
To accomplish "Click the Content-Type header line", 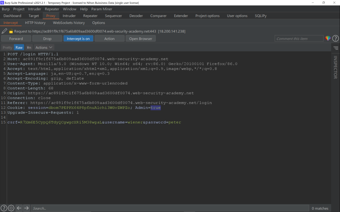I will coord(67,83).
